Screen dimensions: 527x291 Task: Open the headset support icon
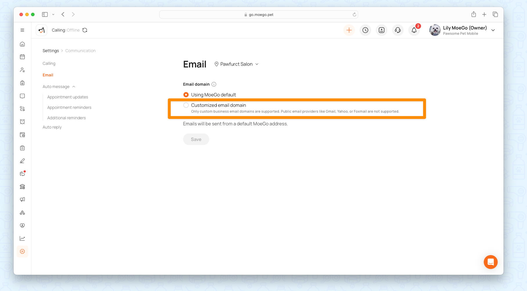398,30
